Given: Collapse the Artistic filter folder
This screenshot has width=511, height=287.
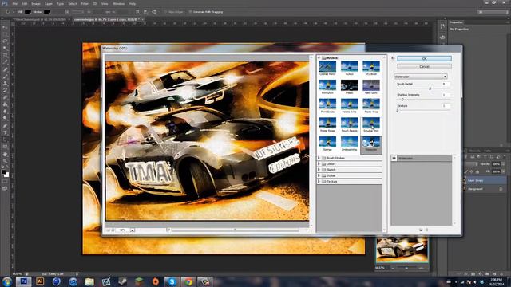Looking at the screenshot, I should click(x=319, y=57).
